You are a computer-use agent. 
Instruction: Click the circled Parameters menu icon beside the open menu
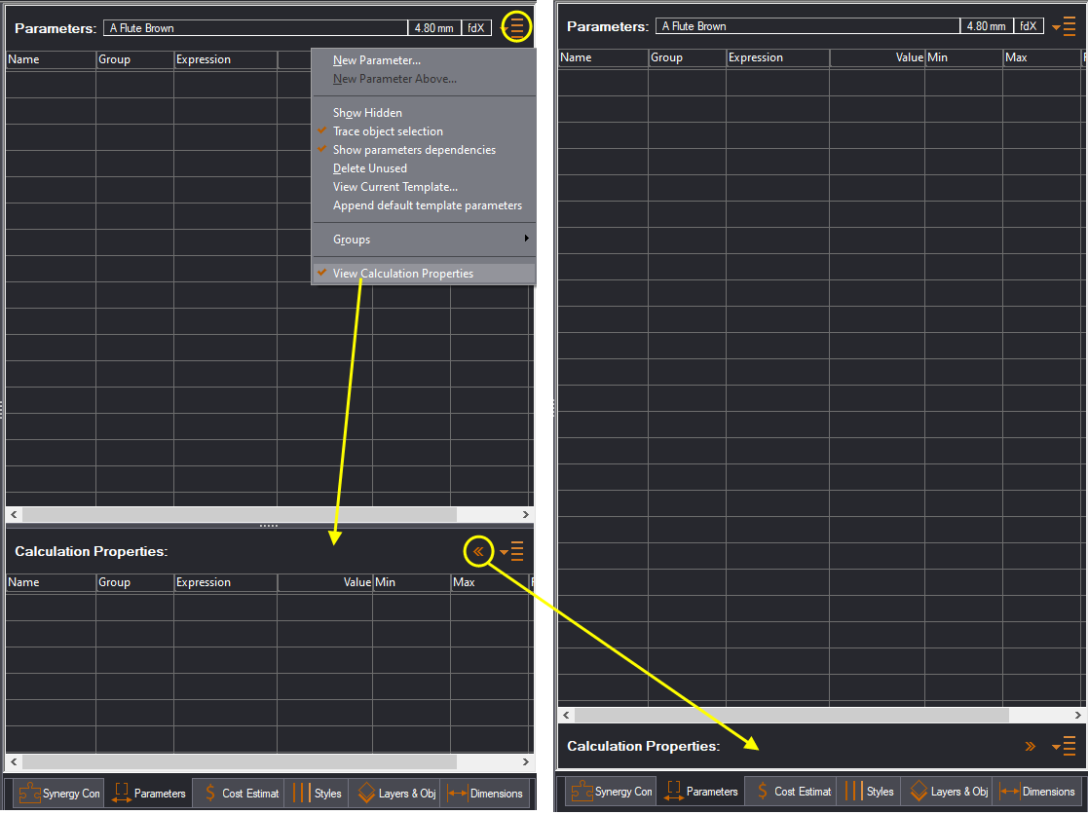[x=516, y=27]
